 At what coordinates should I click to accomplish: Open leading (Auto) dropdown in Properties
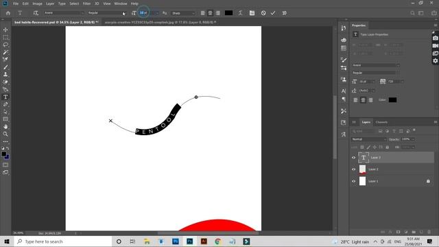[373, 91]
